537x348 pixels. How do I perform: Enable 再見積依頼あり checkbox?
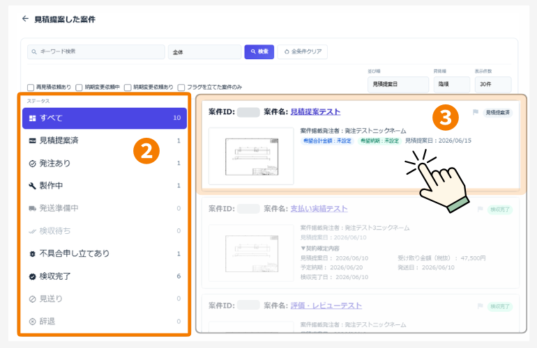31,88
